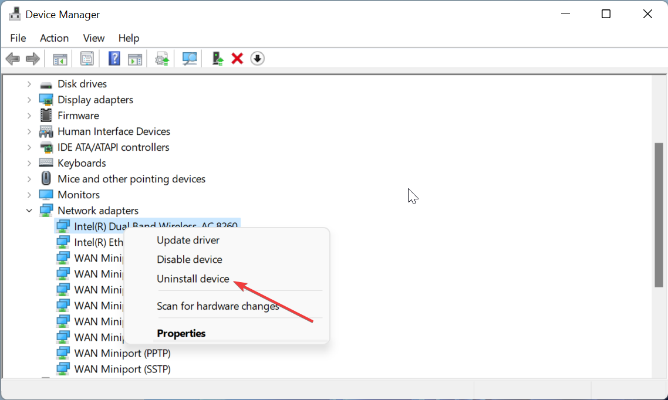
Task: Open the Action menu
Action: [x=54, y=38]
